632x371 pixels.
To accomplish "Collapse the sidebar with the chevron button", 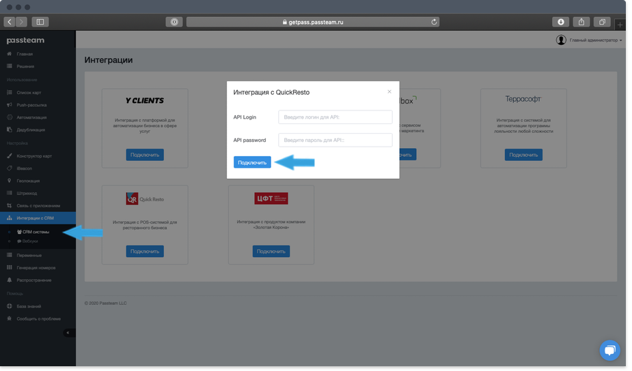I will click(68, 333).
